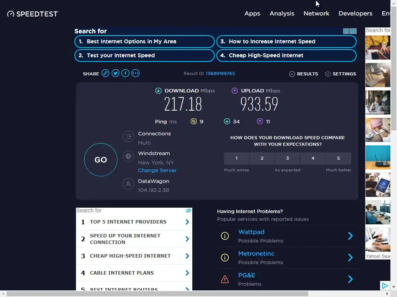Click the idle ping latency icon
This screenshot has width=397, height=297.
[x=193, y=121]
